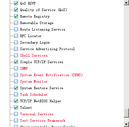Select Quality of Service (QoS) label
This screenshot has height=127, width=129.
[x=43, y=10]
